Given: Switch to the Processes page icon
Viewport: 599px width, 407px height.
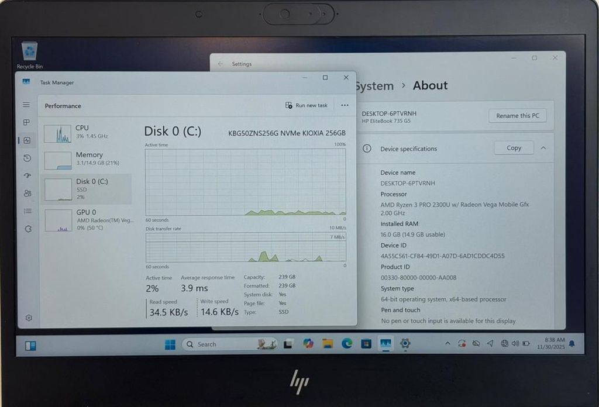Looking at the screenshot, I should [x=26, y=122].
